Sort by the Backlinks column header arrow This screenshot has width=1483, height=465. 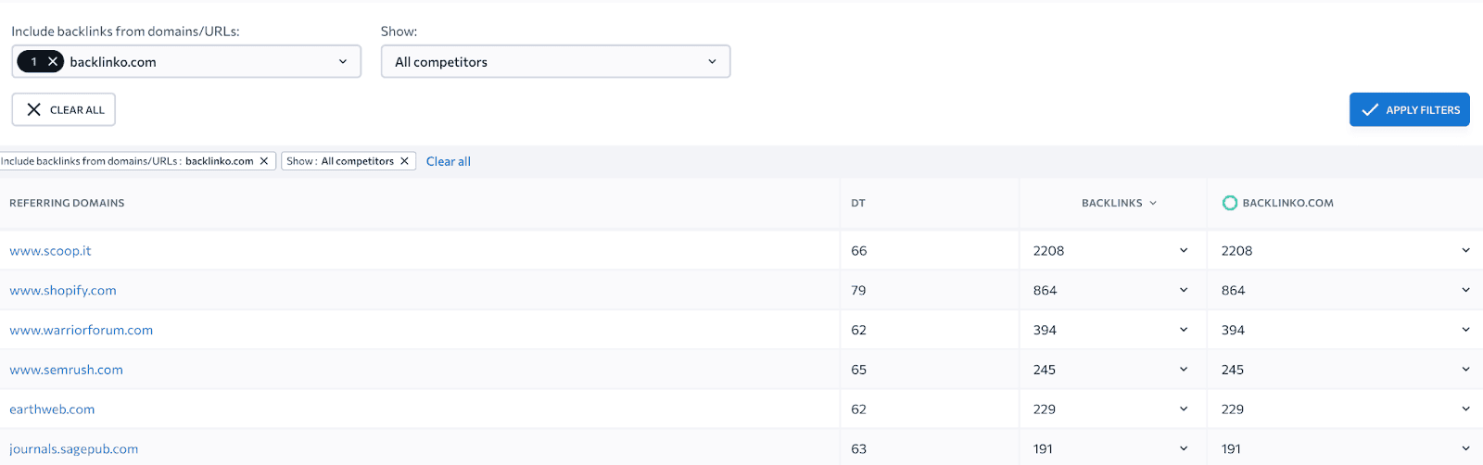point(1153,203)
